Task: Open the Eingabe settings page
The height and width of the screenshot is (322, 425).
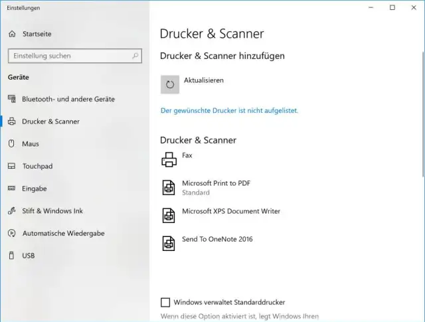Action: (x=35, y=189)
